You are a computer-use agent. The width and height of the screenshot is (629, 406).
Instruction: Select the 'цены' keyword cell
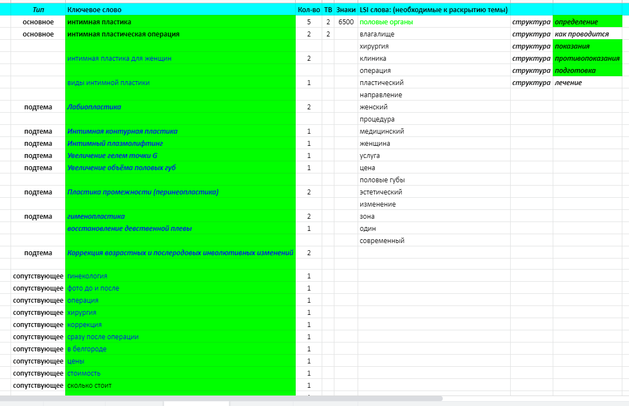click(x=180, y=361)
